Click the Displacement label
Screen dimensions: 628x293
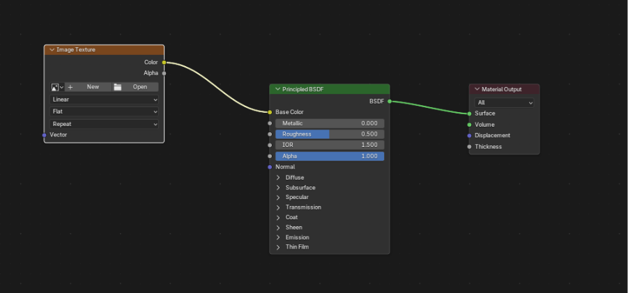(x=493, y=136)
